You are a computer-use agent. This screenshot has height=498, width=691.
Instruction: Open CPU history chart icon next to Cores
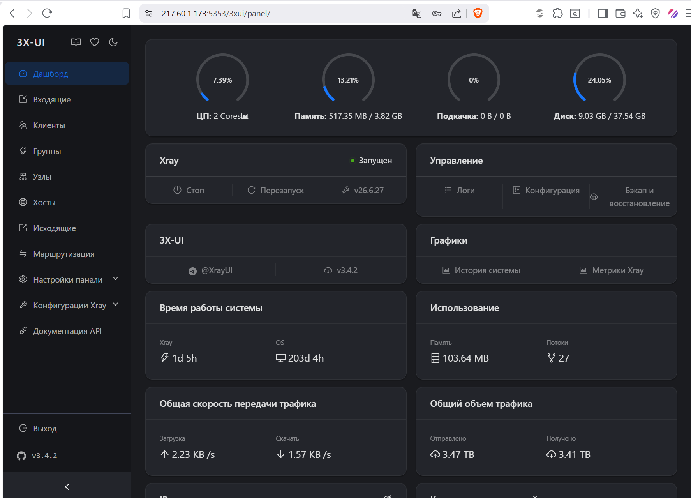click(245, 116)
